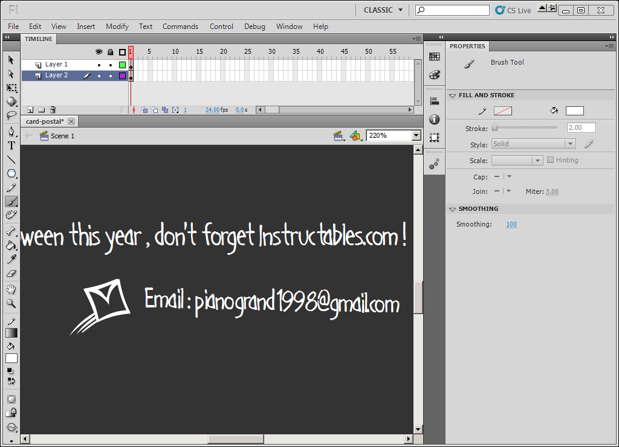This screenshot has height=447, width=619.
Task: Select the Subselection tool
Action: [11, 74]
